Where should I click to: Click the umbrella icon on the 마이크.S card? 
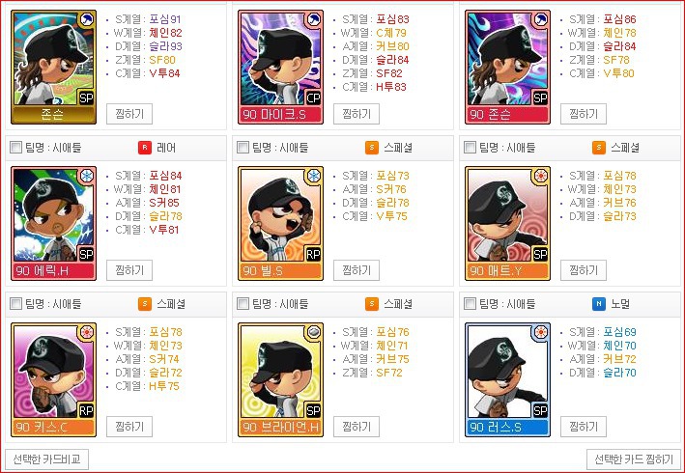click(313, 19)
